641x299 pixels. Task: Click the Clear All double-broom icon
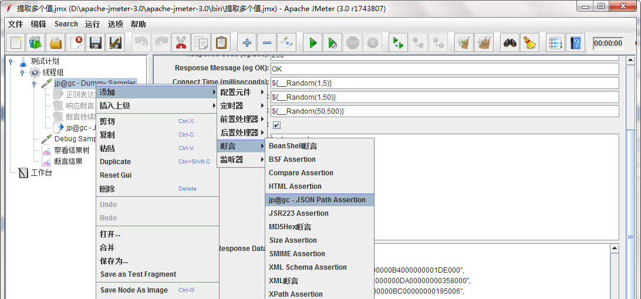coord(484,42)
